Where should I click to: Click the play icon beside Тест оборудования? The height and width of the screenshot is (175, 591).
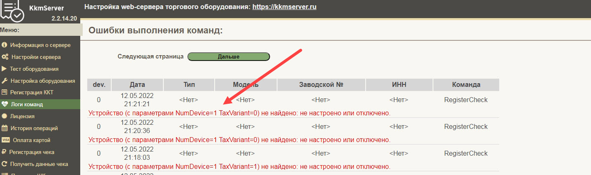pos(4,69)
